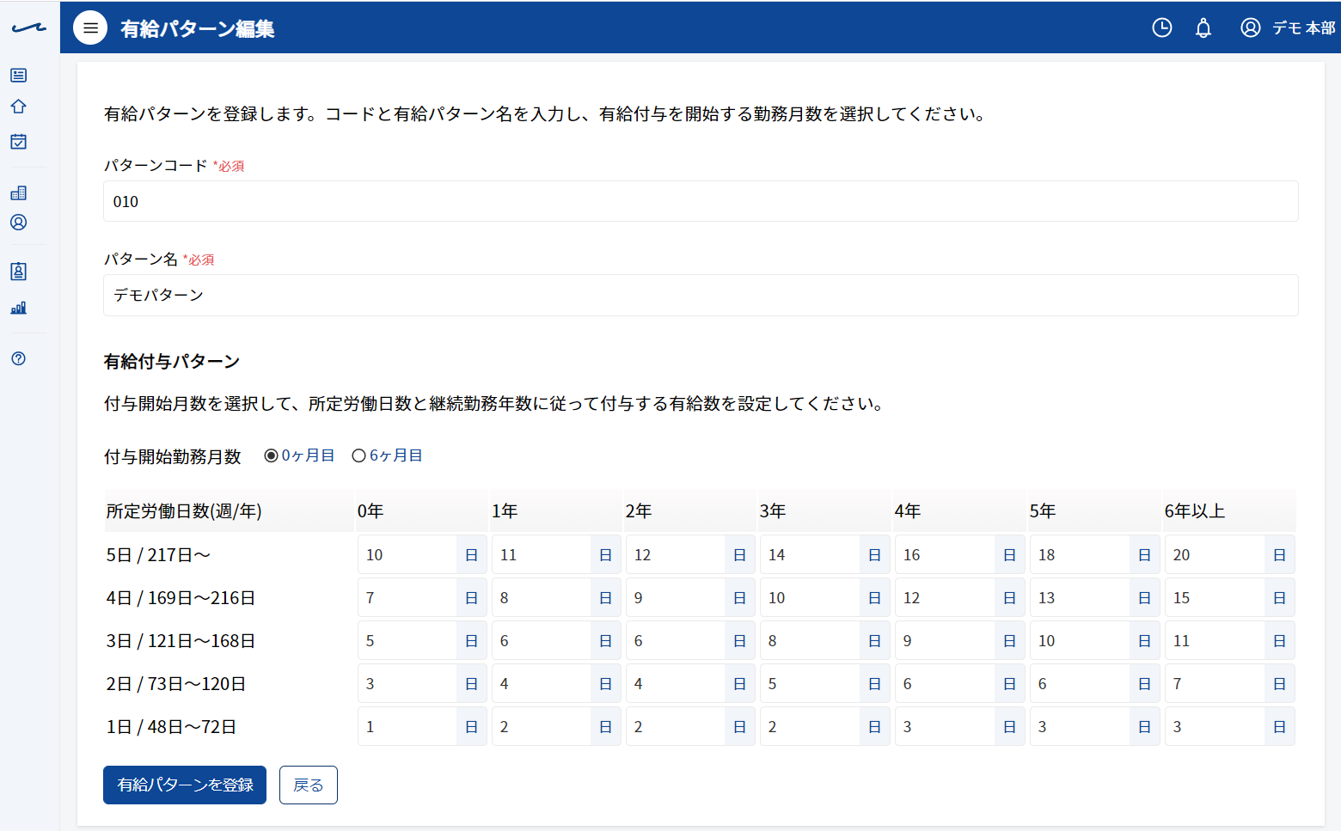Screen dimensions: 1341x831
Task: Edit 3日/121日〜168日 row 1年 value
Action: pos(542,640)
